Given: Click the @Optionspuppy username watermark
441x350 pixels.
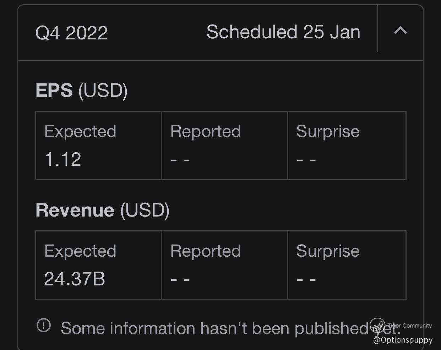Looking at the screenshot, I should (403, 340).
